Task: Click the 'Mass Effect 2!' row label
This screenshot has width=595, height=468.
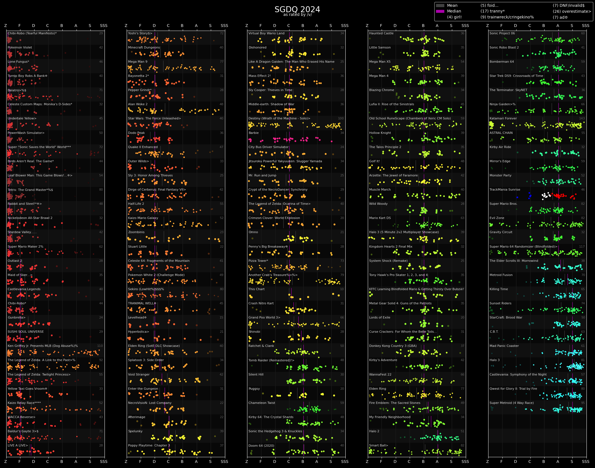Action: (x=260, y=76)
